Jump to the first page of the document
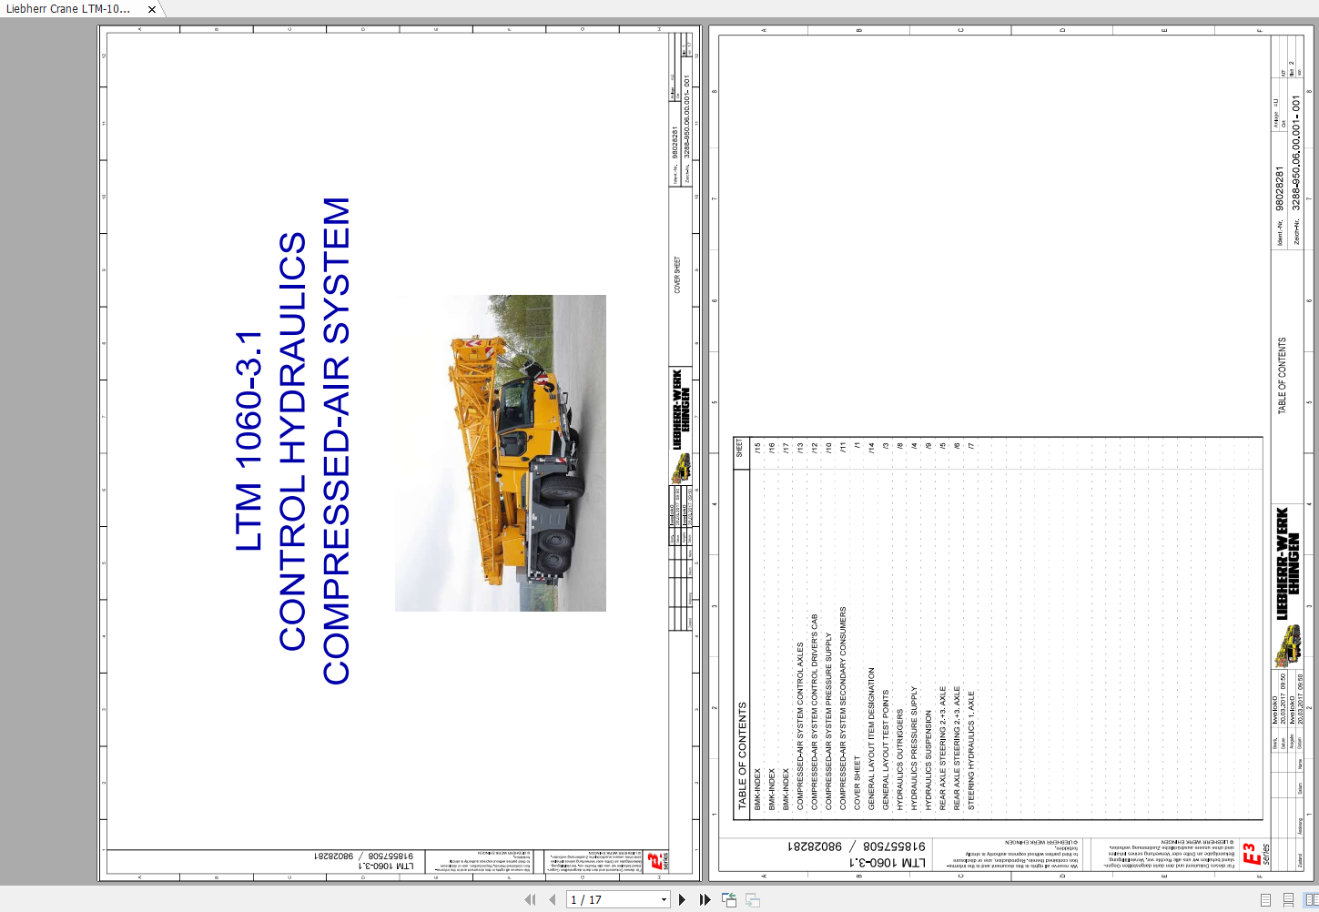Viewport: 1319px width, 912px height. pos(530,899)
